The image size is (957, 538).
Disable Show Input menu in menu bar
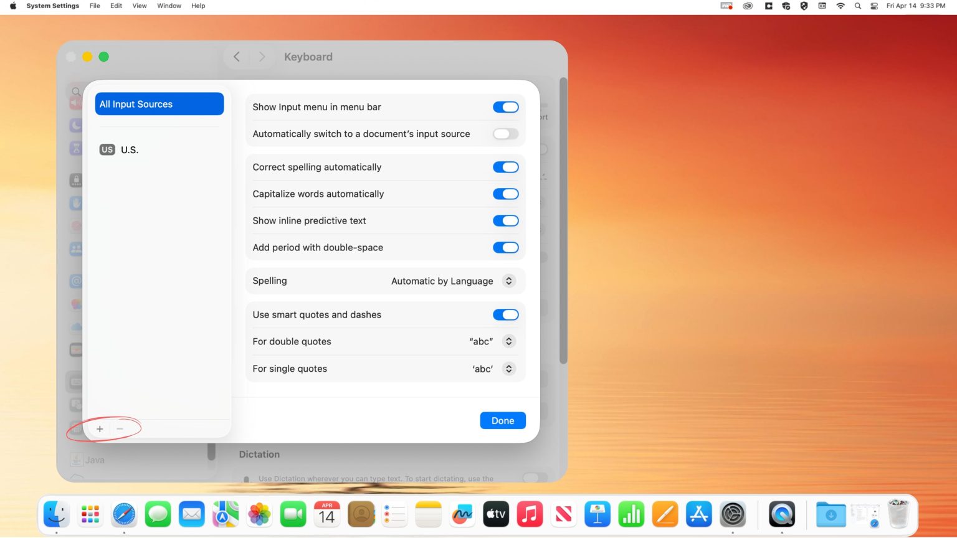click(505, 106)
